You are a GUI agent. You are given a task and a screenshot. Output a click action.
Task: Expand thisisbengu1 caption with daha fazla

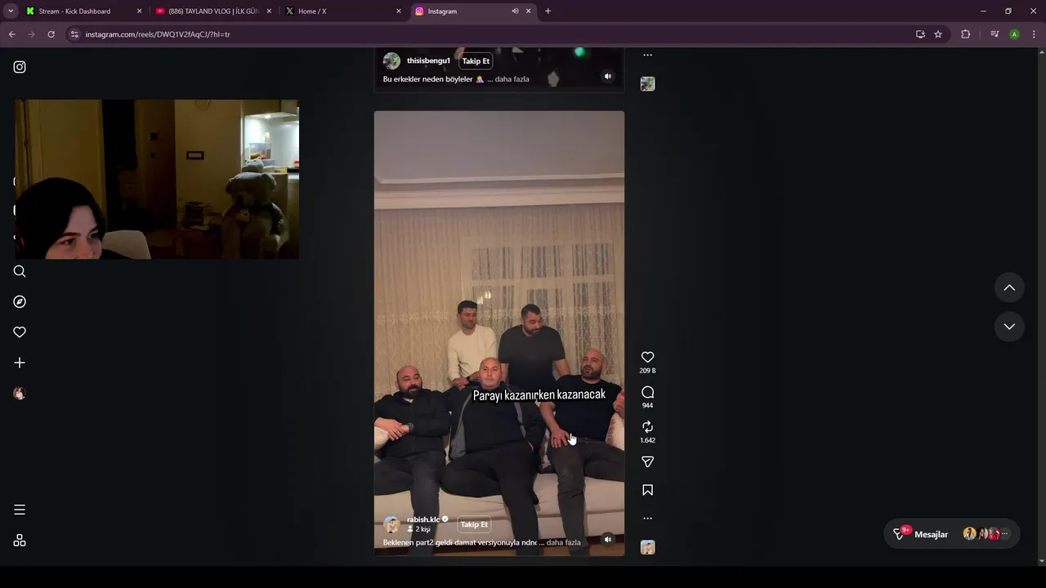(x=512, y=79)
